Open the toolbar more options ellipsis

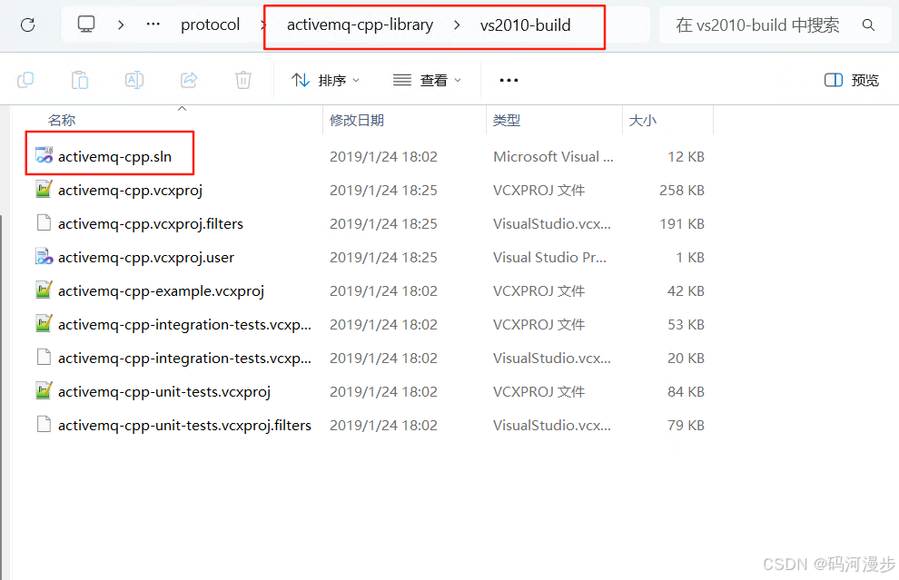pos(509,80)
